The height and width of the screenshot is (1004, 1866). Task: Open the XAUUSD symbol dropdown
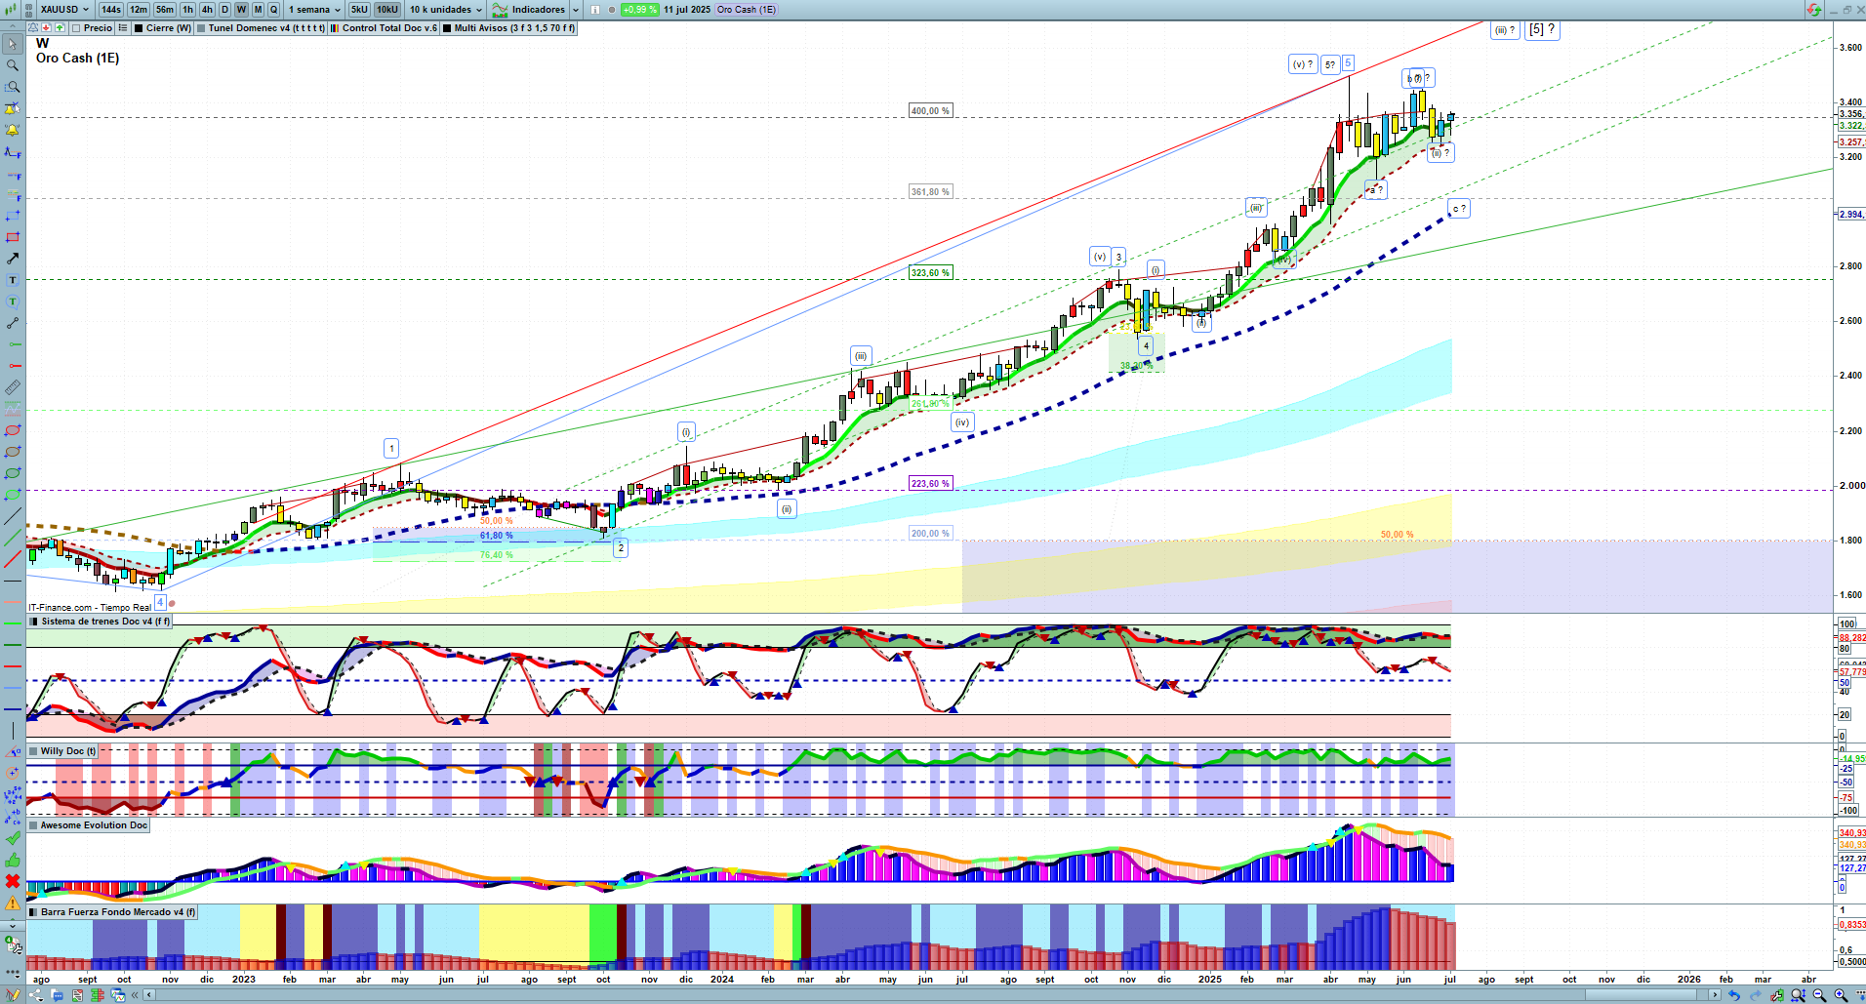click(x=64, y=10)
